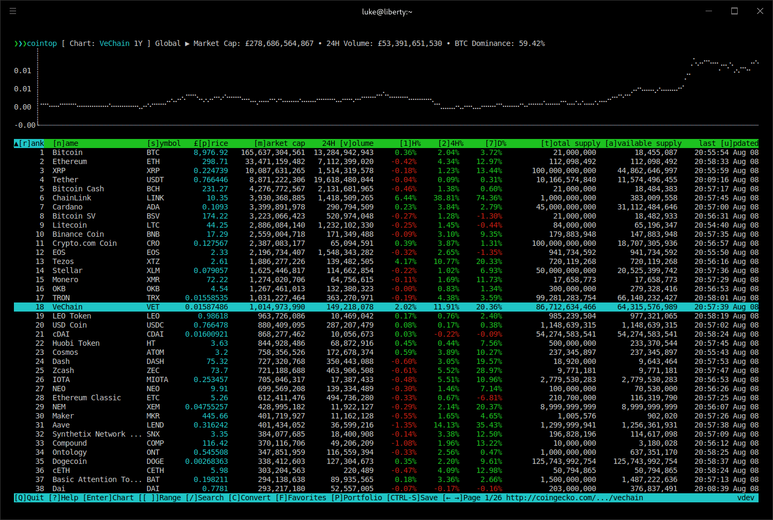Select the Binance Coin row name
Image resolution: width=773 pixels, height=520 pixels.
[78, 234]
